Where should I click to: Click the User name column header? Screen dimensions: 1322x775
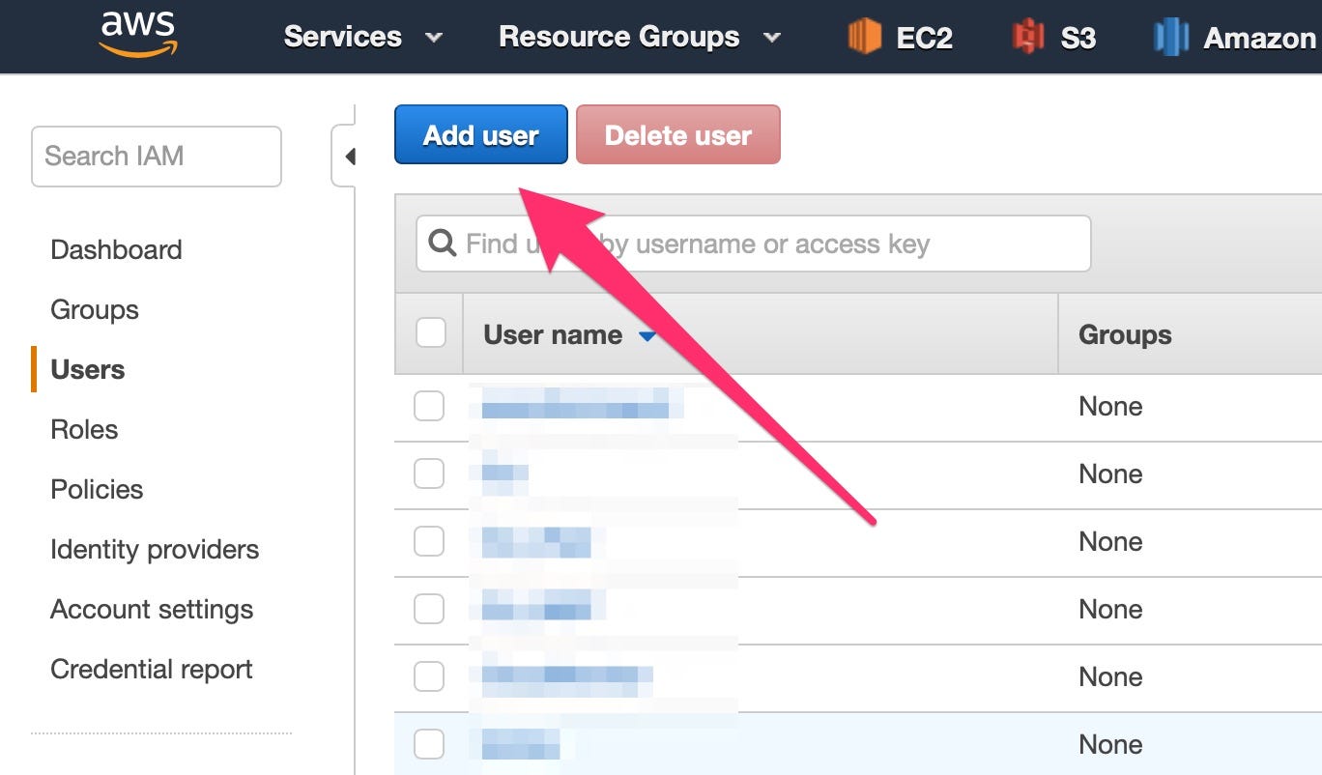(x=553, y=334)
